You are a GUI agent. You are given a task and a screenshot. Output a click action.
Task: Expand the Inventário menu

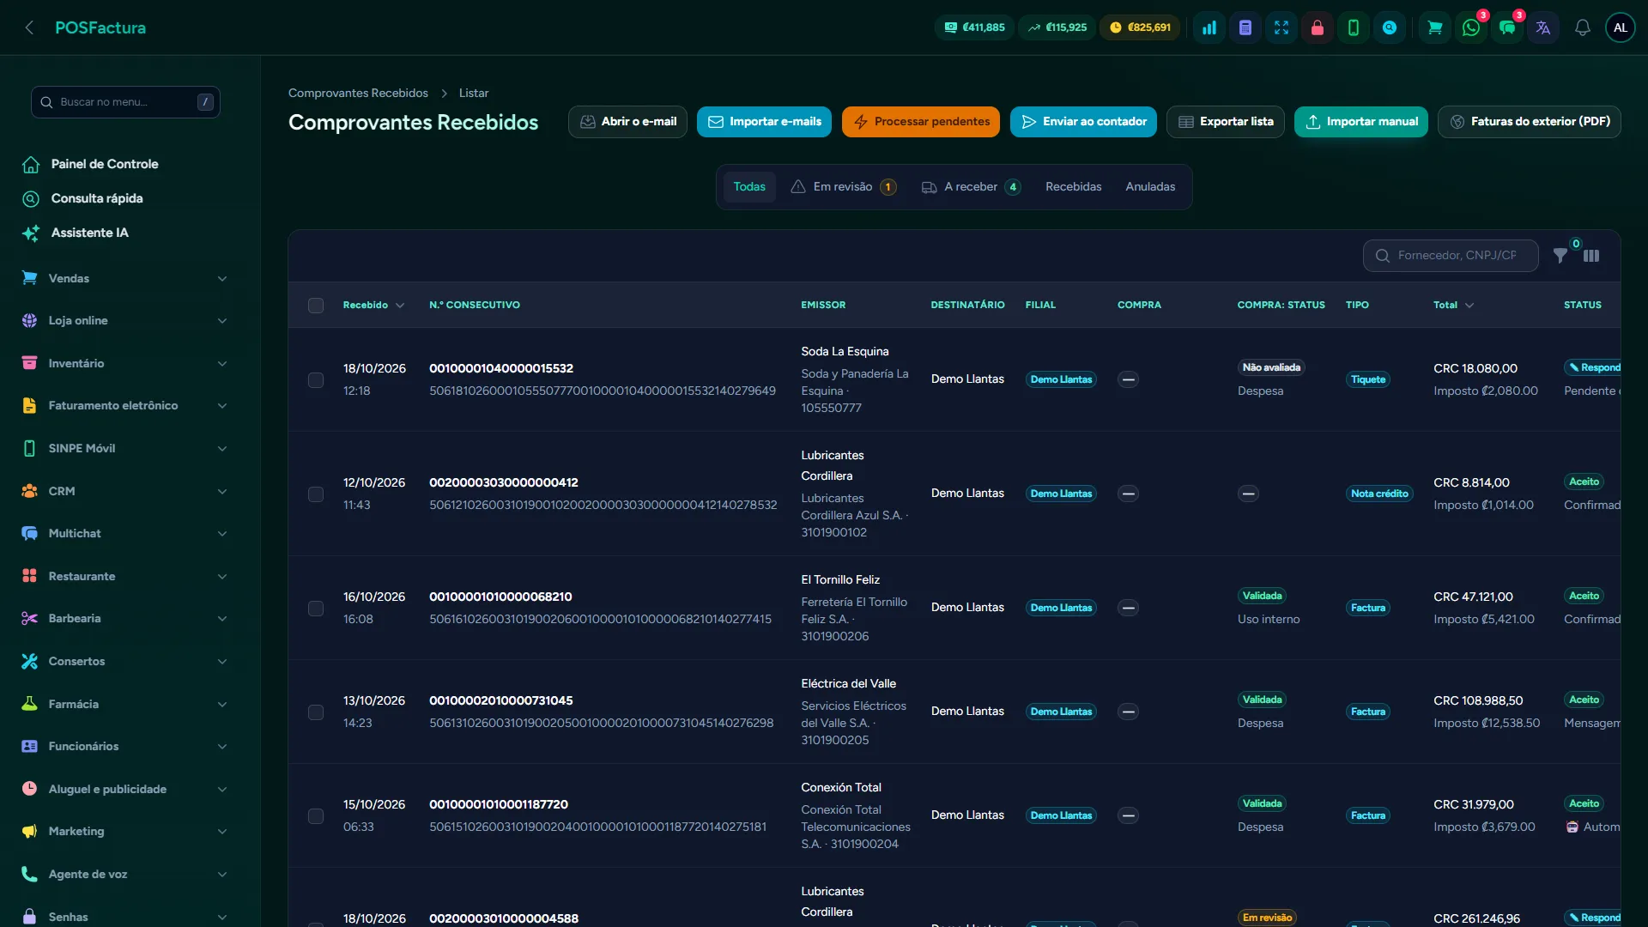pyautogui.click(x=125, y=363)
